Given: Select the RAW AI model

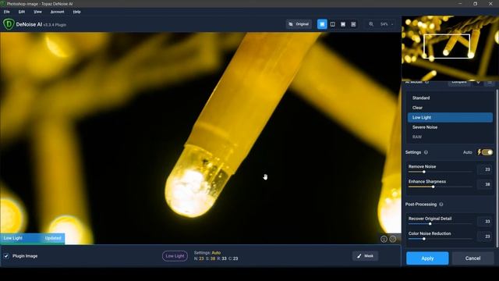Looking at the screenshot, I should tap(450, 137).
